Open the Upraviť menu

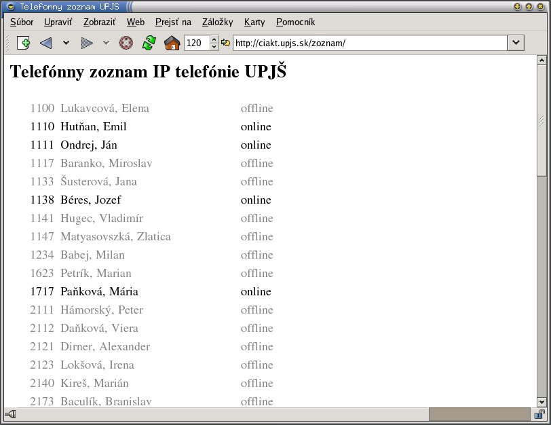(x=58, y=22)
